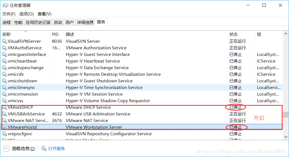The width and height of the screenshot is (289, 157).
Task: Select the vmicvmsession service name
Action: click(23, 94)
